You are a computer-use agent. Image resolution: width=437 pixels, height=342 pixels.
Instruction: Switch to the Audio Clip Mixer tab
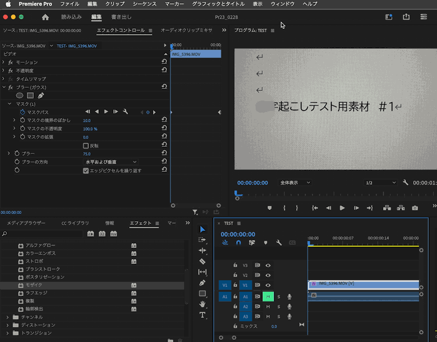tap(186, 30)
